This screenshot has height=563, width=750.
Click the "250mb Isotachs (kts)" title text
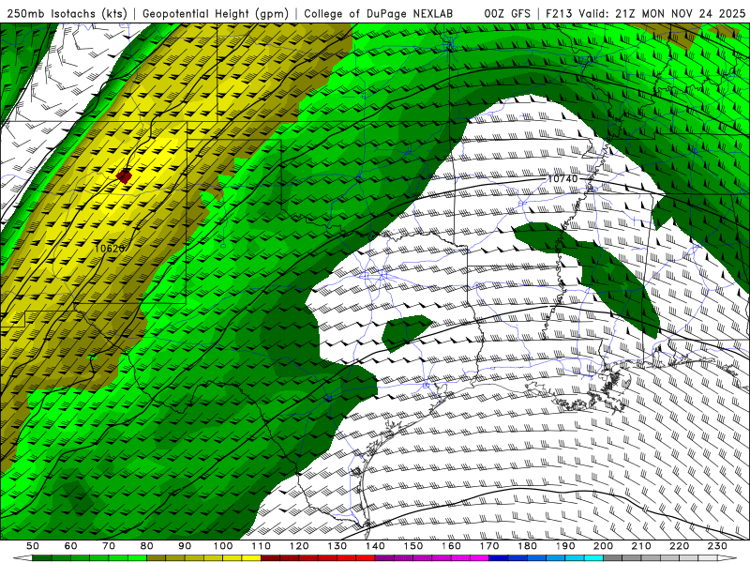(x=67, y=14)
